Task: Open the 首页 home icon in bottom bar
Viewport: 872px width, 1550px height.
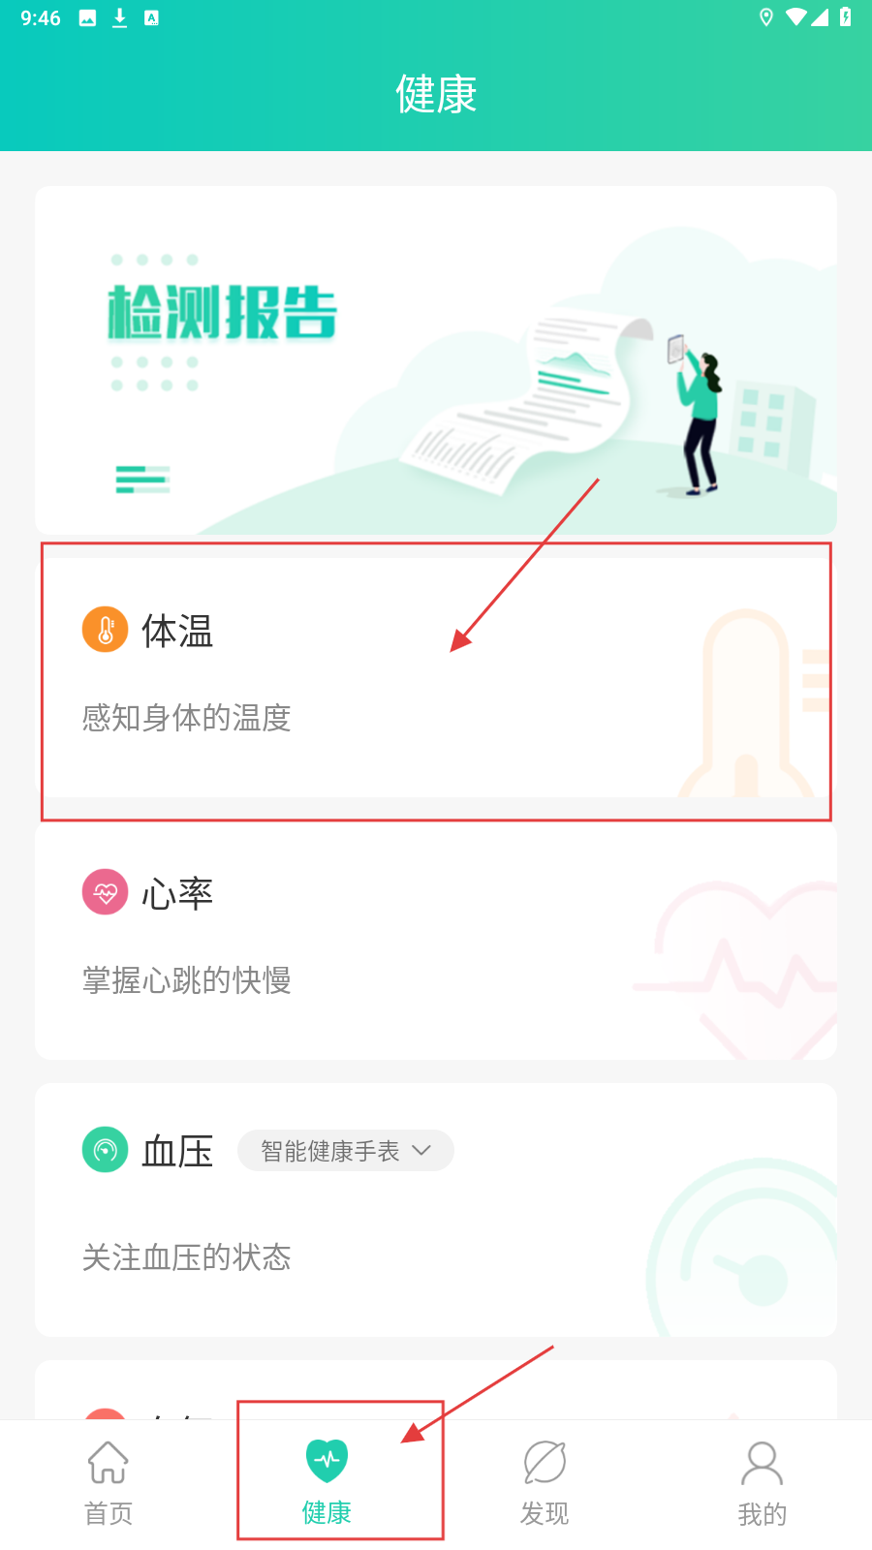Action: pyautogui.click(x=109, y=1463)
